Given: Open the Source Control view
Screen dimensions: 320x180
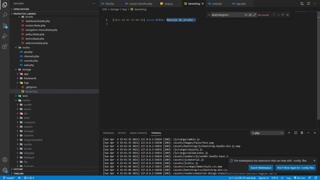Looking at the screenshot, I should click(x=4, y=25).
